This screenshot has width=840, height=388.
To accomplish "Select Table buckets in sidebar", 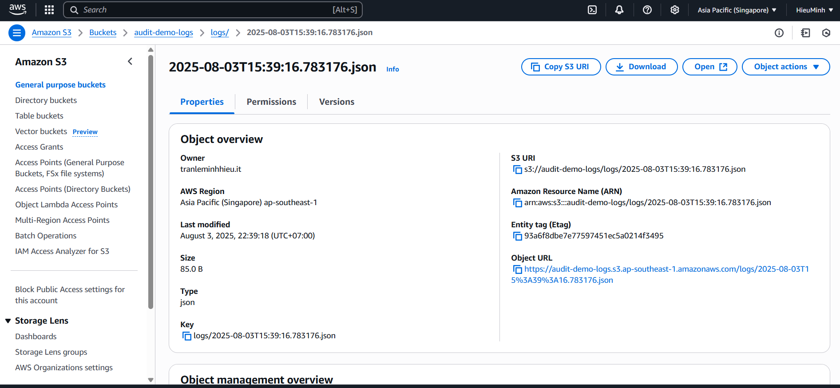I will pyautogui.click(x=39, y=116).
